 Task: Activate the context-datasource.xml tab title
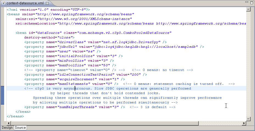click(25, 3)
